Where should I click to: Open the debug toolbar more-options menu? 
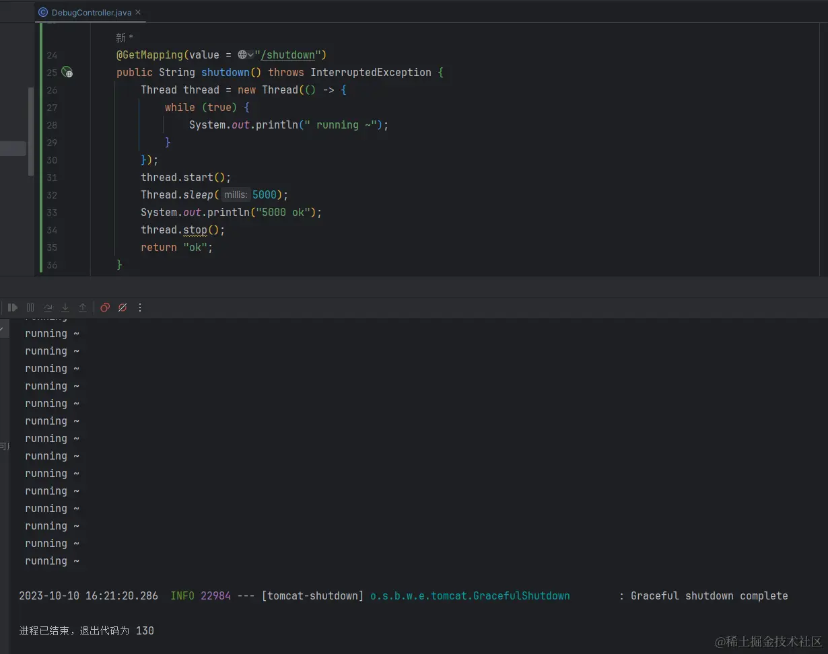coord(140,307)
